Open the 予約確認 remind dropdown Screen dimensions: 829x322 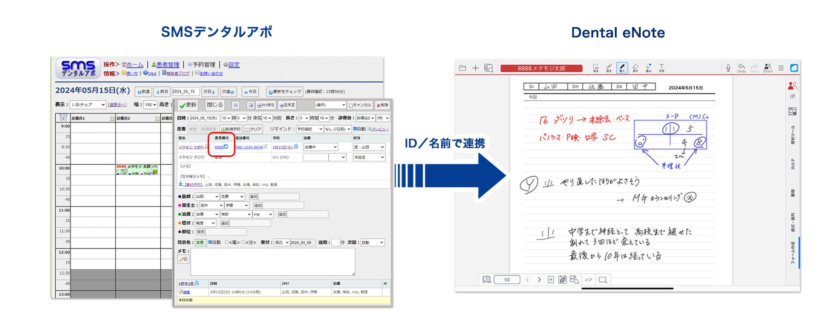coord(309,129)
